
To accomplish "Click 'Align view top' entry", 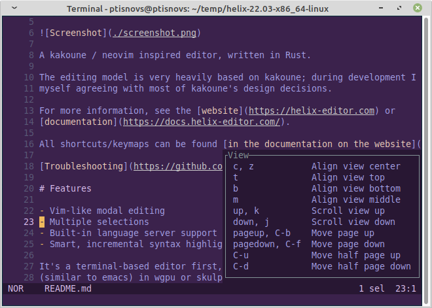I will coord(348,177).
